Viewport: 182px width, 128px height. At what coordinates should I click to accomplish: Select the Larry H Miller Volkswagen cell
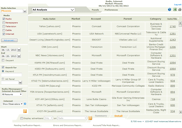click(x=96, y=81)
